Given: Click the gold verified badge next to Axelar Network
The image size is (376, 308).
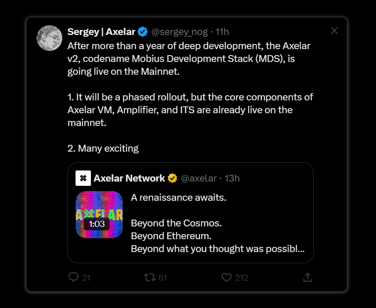Looking at the screenshot, I should (172, 178).
